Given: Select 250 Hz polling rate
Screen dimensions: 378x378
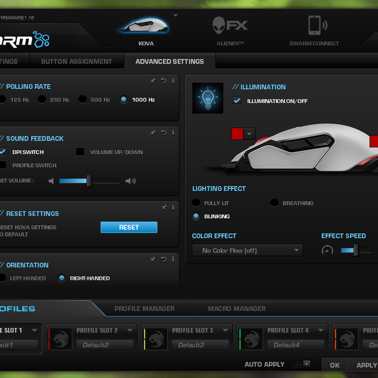Looking at the screenshot, I should pos(41,99).
